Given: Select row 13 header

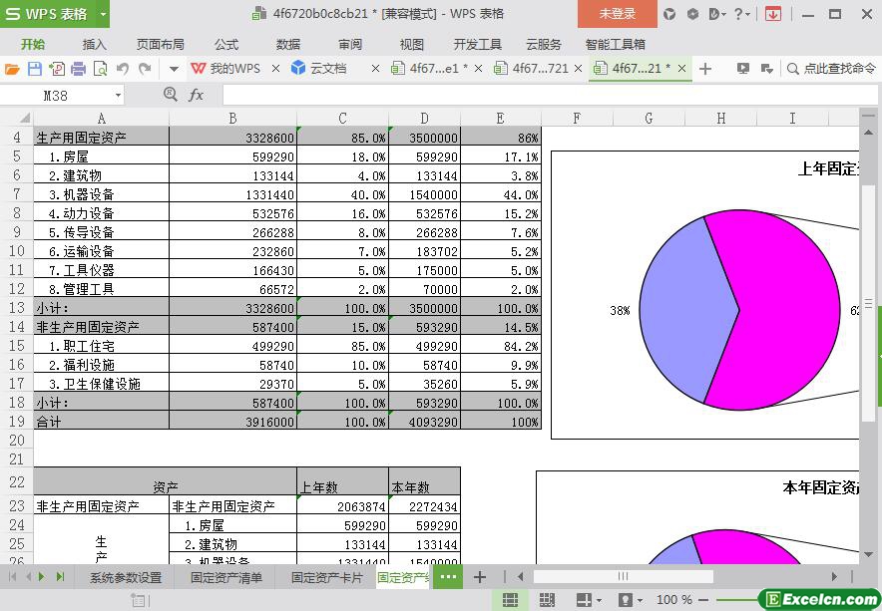Looking at the screenshot, I should 17,307.
